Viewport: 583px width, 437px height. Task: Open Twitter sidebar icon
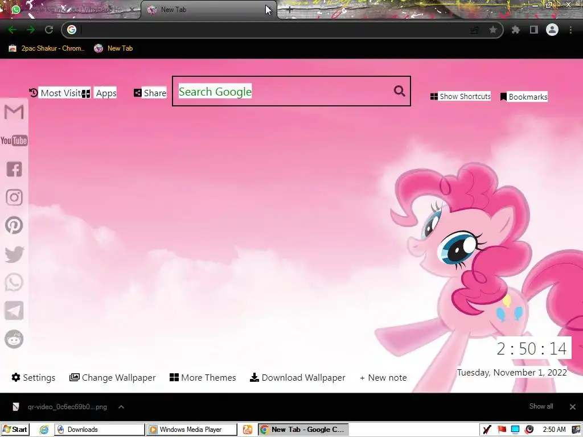pyautogui.click(x=14, y=254)
